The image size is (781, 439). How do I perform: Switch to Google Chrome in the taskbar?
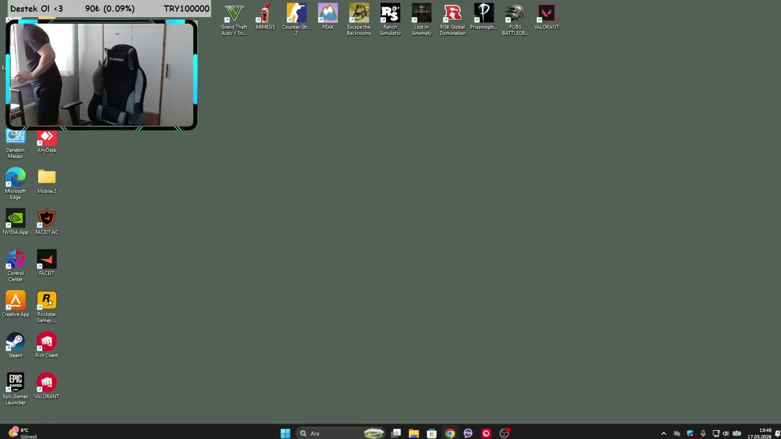[x=450, y=434]
